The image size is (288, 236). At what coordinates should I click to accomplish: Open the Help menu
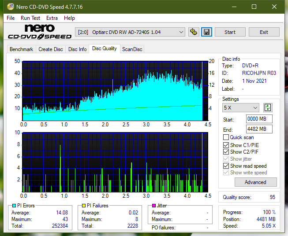point(69,18)
